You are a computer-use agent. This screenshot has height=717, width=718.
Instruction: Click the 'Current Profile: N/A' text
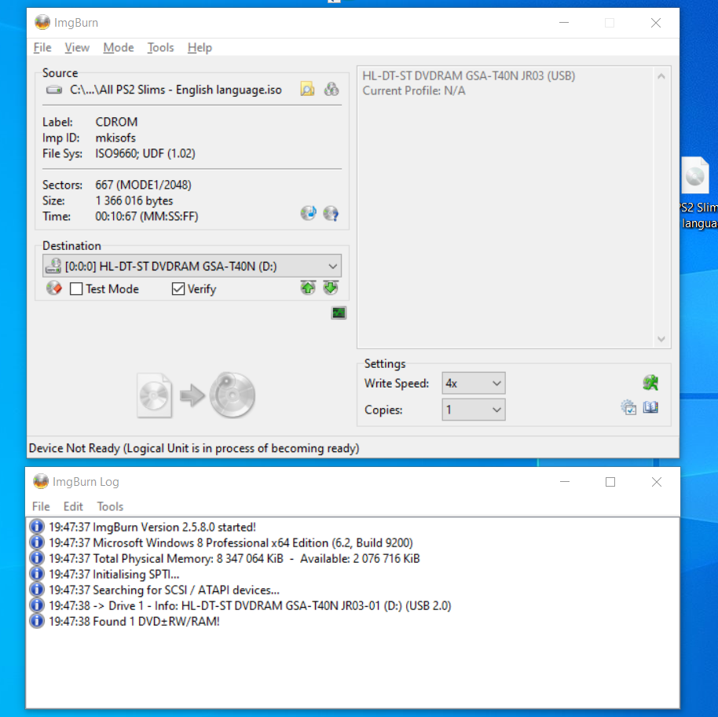tap(414, 90)
